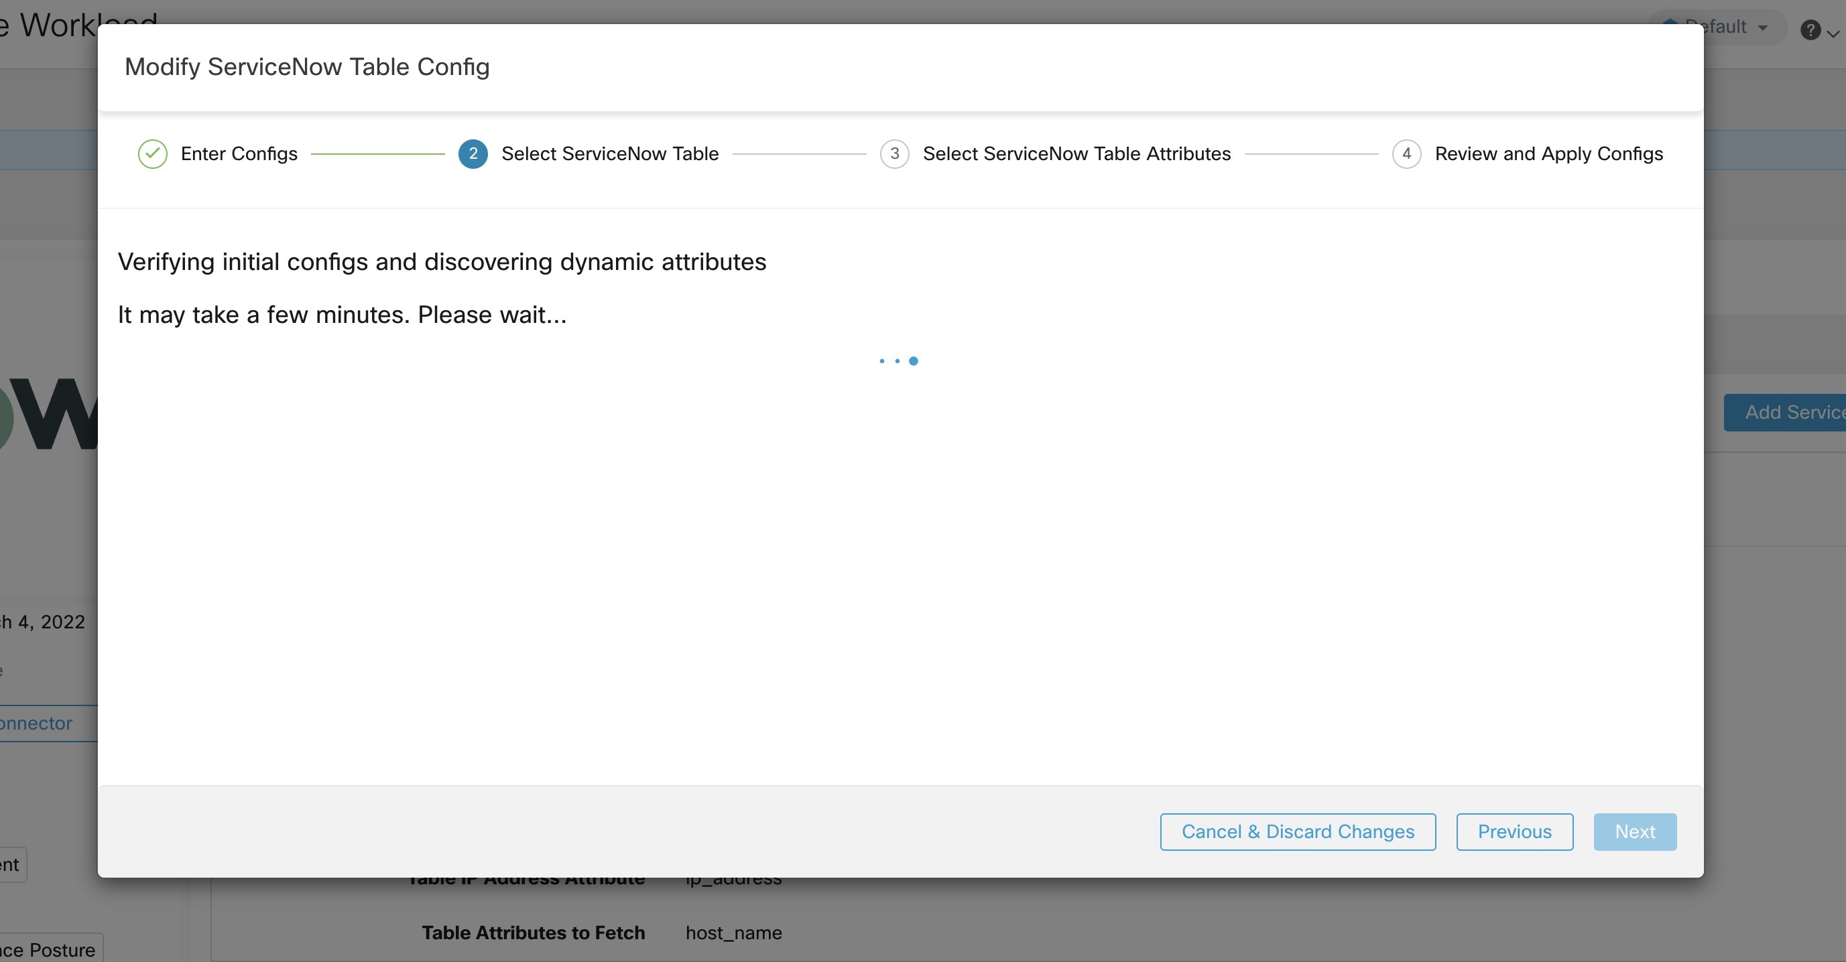Click the circular step 4 number indicator
This screenshot has width=1846, height=962.
[x=1406, y=153]
